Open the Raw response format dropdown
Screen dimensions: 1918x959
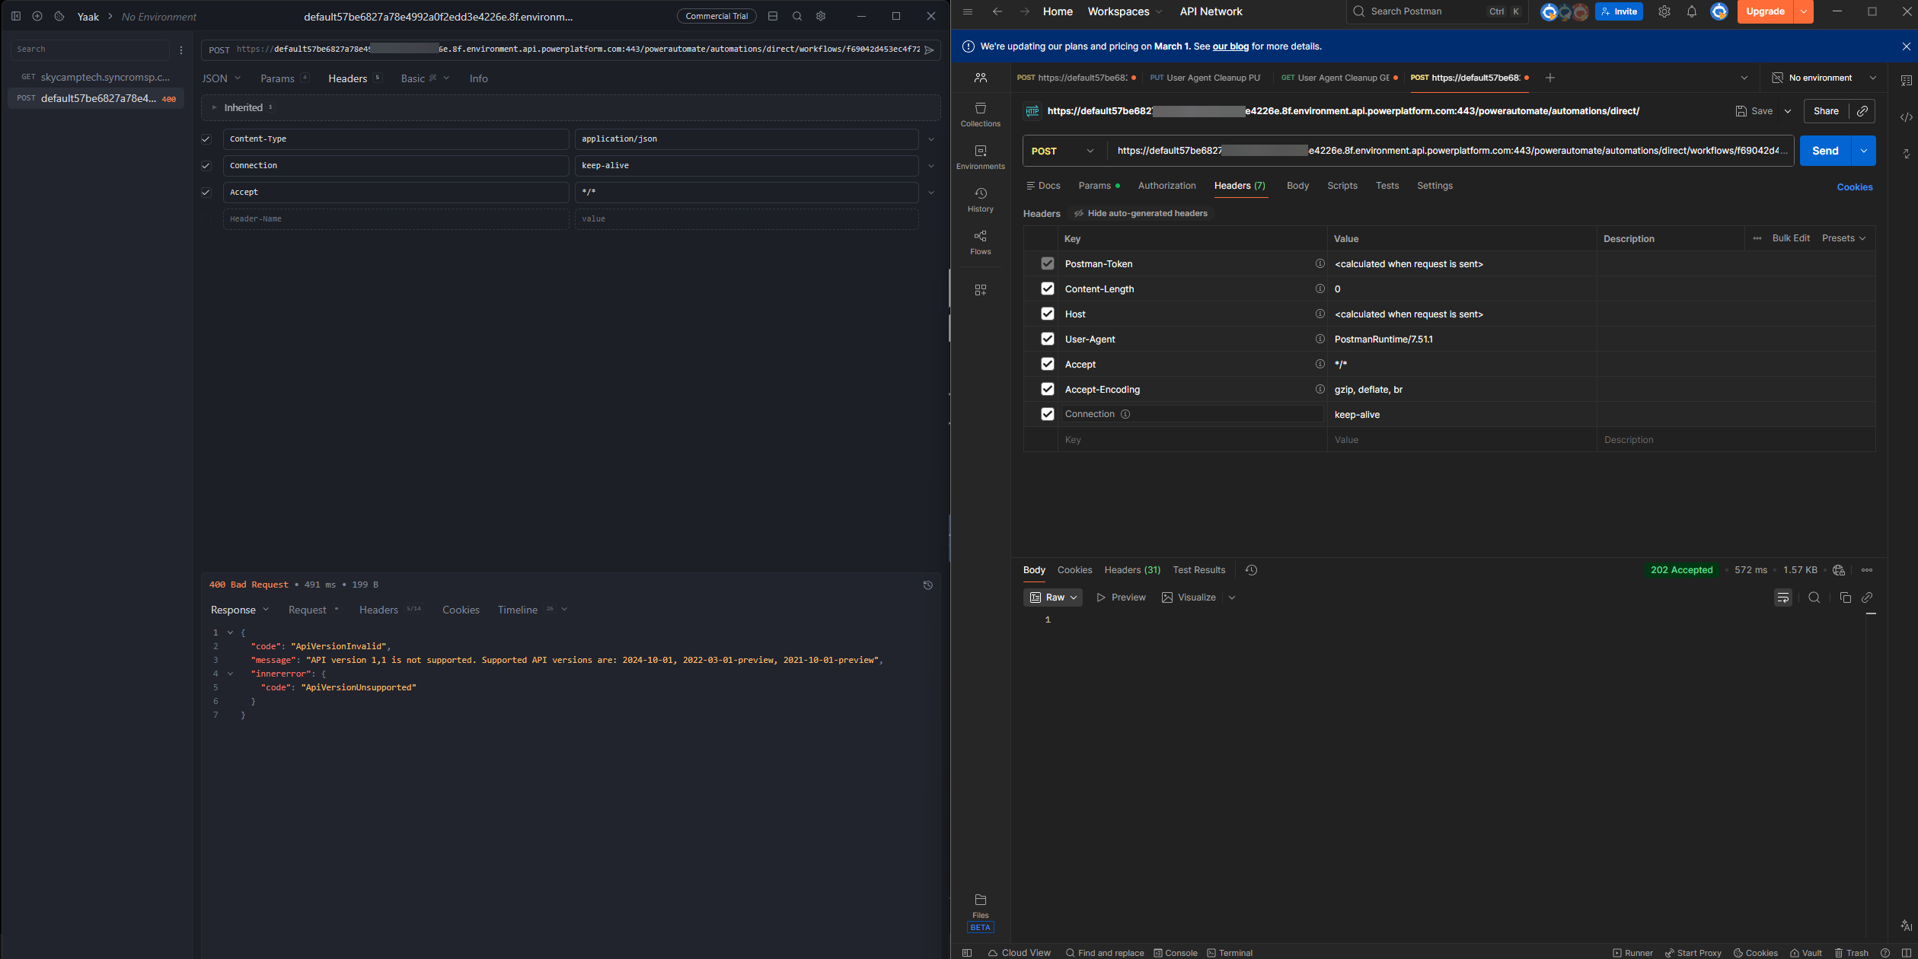1053,597
